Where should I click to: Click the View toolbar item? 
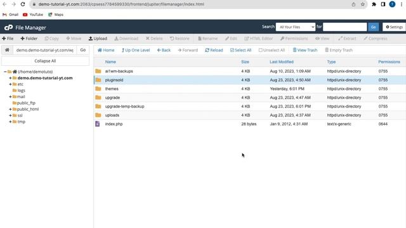[322, 39]
